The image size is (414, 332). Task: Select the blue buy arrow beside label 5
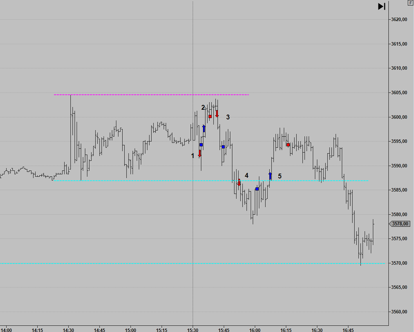[x=270, y=176]
